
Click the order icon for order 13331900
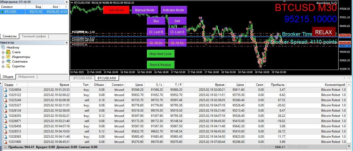click(5, 142)
